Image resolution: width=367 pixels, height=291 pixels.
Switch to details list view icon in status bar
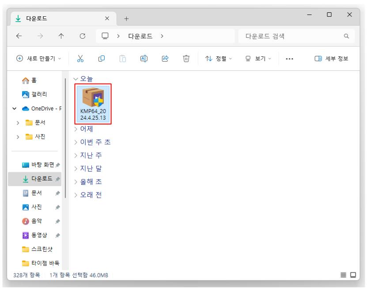point(343,275)
